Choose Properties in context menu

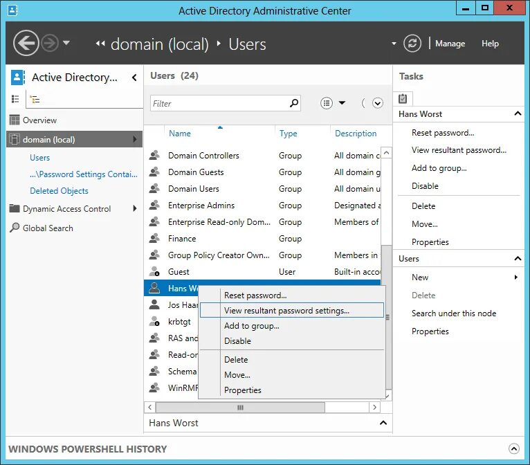[x=292, y=390]
